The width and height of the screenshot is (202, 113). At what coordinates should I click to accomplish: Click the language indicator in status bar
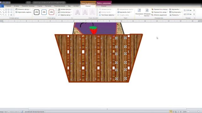click(34, 112)
